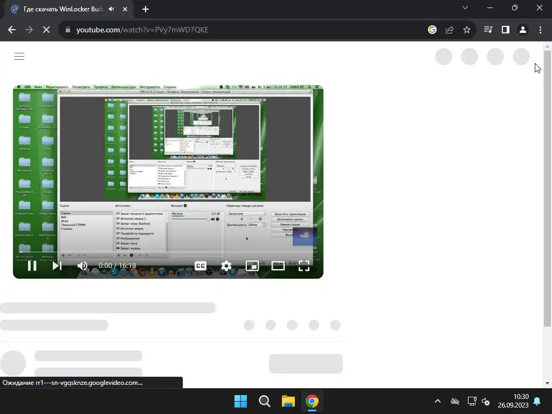This screenshot has width=552, height=414.
Task: Open the clock and date panel
Action: [x=513, y=401]
